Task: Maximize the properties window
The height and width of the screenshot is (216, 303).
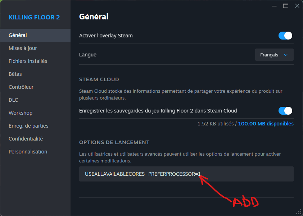Action: tap(286, 6)
